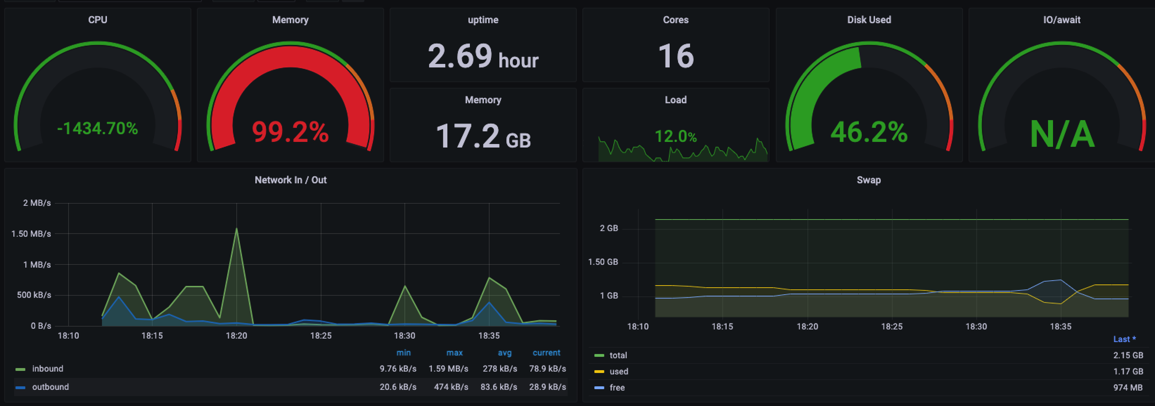Viewport: 1155px width, 406px height.
Task: Toggle the used swap series label
Action: coord(619,372)
